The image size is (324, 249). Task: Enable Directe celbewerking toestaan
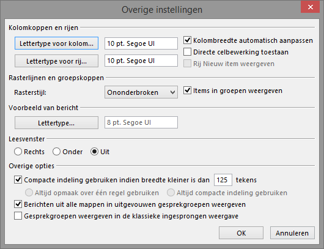187,52
